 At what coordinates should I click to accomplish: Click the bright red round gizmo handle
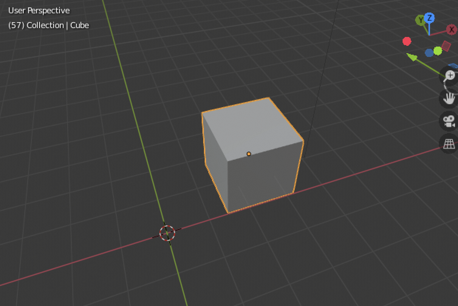point(407,41)
